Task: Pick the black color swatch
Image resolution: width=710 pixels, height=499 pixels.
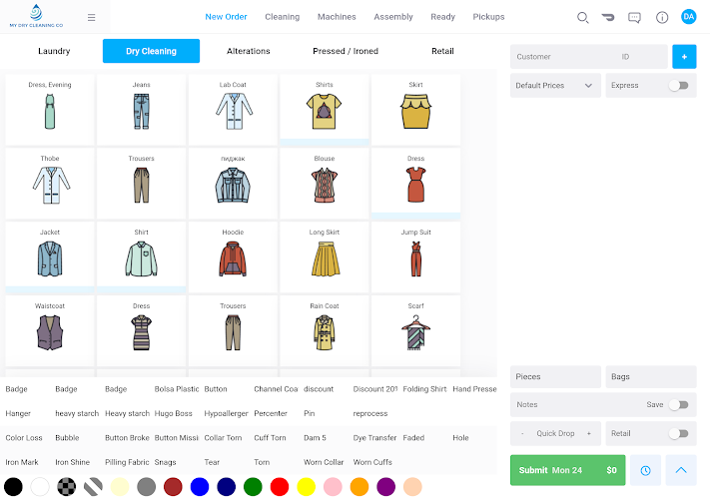Action: (x=13, y=487)
